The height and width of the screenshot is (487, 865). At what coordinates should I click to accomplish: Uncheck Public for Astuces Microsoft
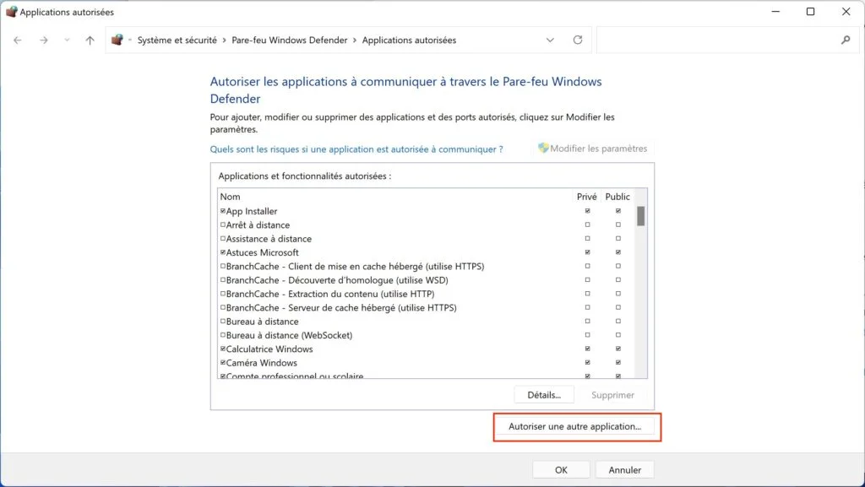pos(617,252)
